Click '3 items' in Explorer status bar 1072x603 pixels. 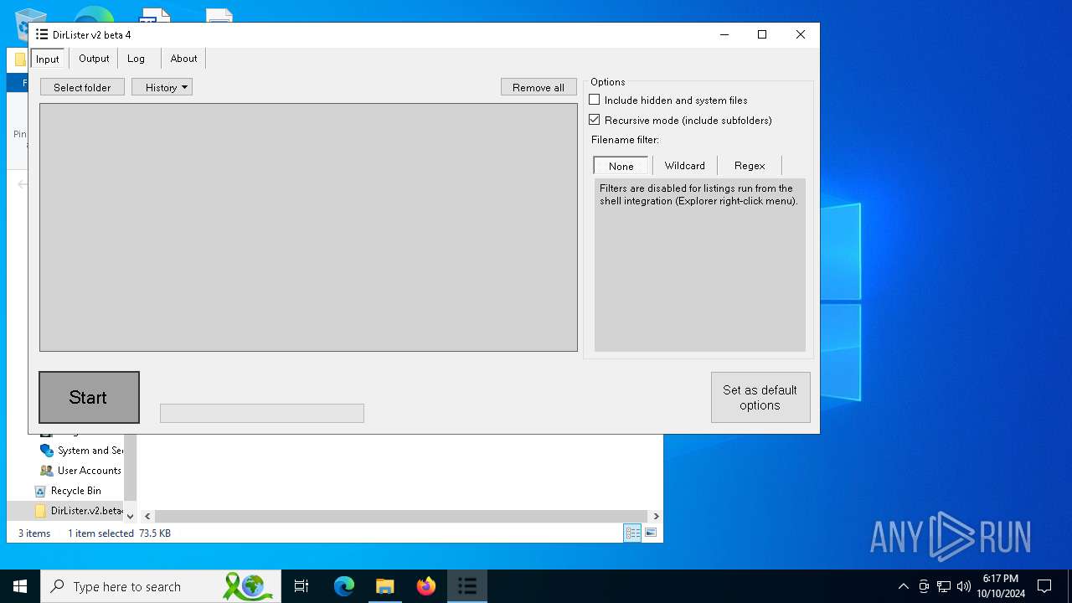[x=34, y=533]
